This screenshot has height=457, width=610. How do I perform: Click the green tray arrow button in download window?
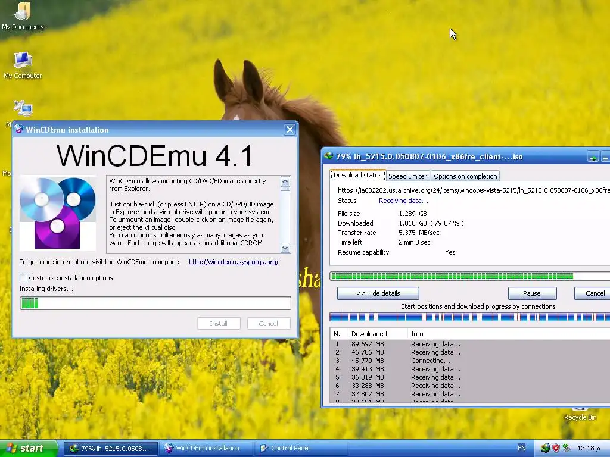593,157
